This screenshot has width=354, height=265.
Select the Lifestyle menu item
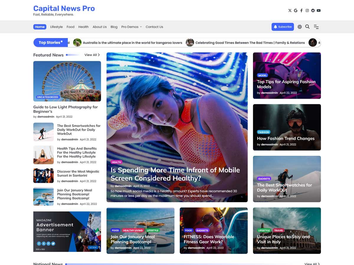point(56,27)
